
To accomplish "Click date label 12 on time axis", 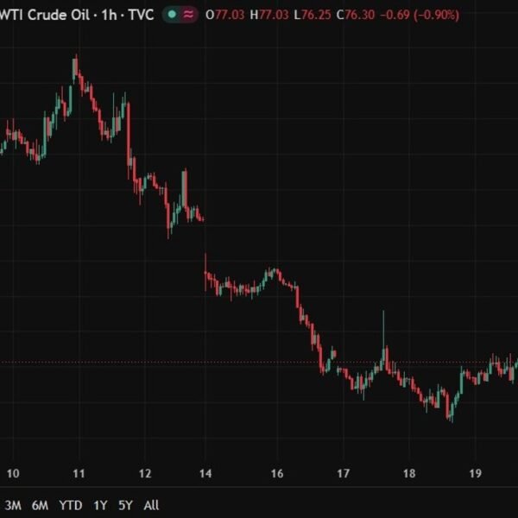I will (145, 473).
